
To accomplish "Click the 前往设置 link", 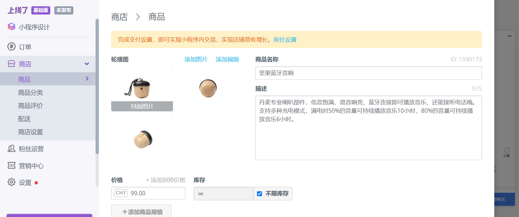I will click(285, 40).
